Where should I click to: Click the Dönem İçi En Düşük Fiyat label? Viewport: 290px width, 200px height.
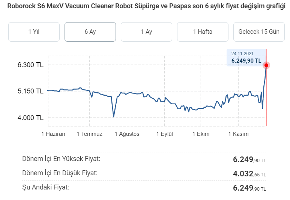[x=60, y=173]
